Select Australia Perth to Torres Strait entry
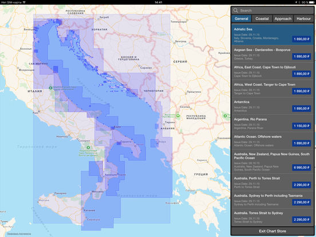Image resolution: width=316 pixels, height=237 pixels. pos(272,183)
